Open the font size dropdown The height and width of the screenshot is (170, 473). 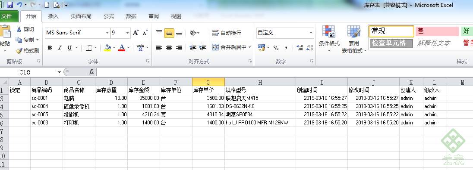click(128, 33)
